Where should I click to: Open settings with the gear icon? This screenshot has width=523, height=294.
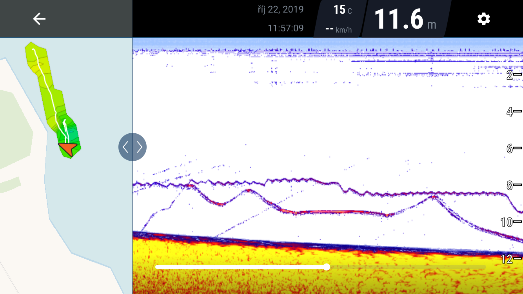pos(483,19)
